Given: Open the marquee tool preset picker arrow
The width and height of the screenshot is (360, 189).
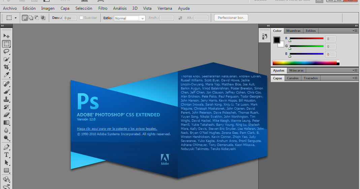Looking at the screenshot, I should [x=15, y=18].
